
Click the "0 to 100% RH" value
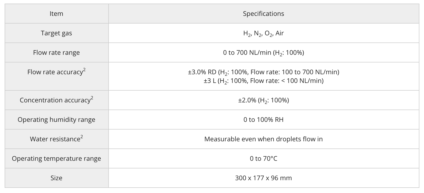tap(263, 120)
